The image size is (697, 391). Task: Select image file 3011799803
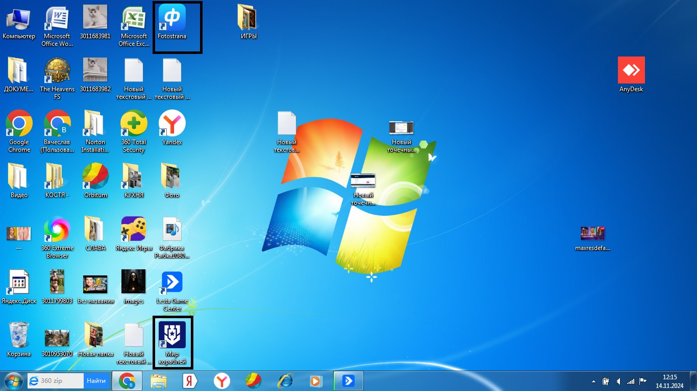coord(57,287)
